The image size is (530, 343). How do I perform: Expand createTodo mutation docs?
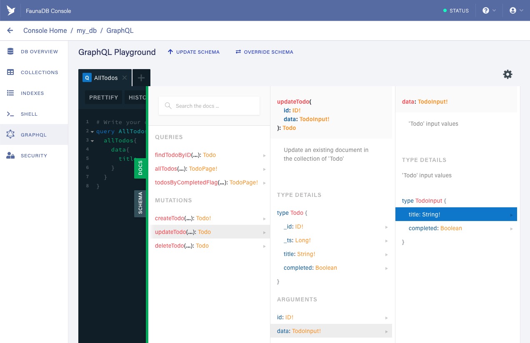point(210,218)
